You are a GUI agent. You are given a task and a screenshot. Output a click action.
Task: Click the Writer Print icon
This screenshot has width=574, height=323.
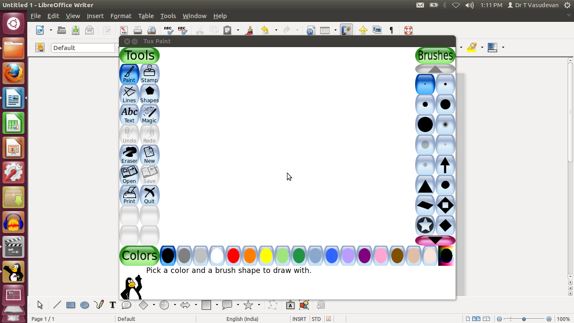137,30
